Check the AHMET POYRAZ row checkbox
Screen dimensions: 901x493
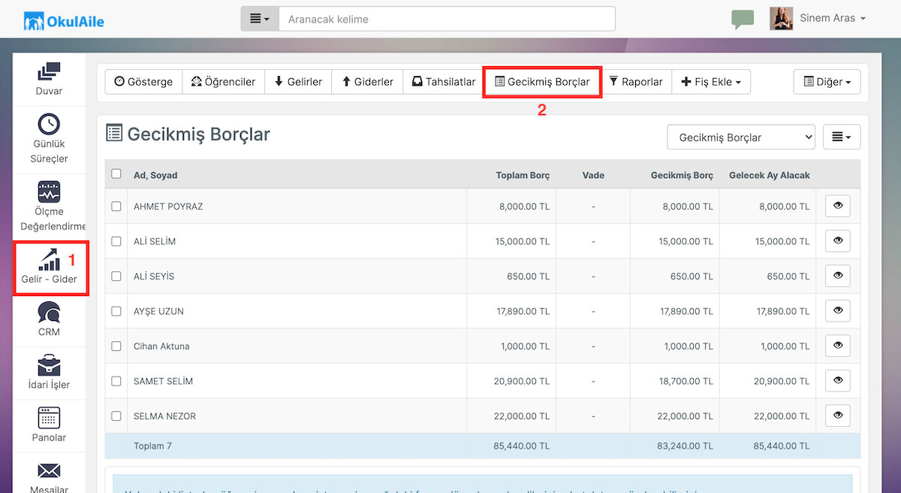(116, 206)
